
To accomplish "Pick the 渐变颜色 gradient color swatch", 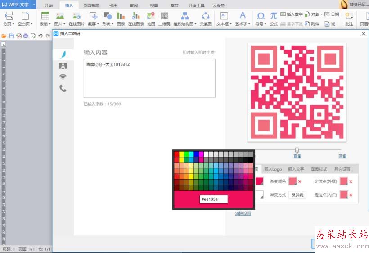I will 293,181.
